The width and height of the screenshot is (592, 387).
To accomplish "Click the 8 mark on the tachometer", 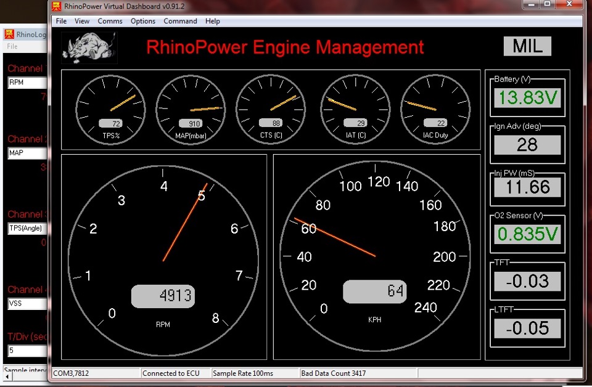I will pyautogui.click(x=216, y=318).
